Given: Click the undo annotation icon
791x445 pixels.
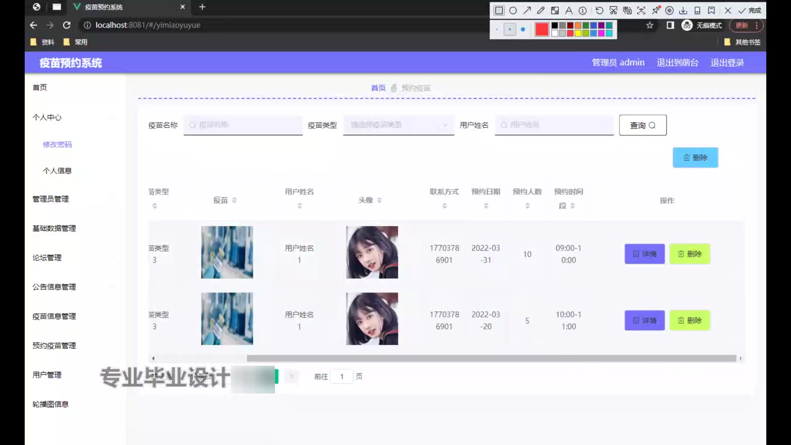Looking at the screenshot, I should pos(599,11).
